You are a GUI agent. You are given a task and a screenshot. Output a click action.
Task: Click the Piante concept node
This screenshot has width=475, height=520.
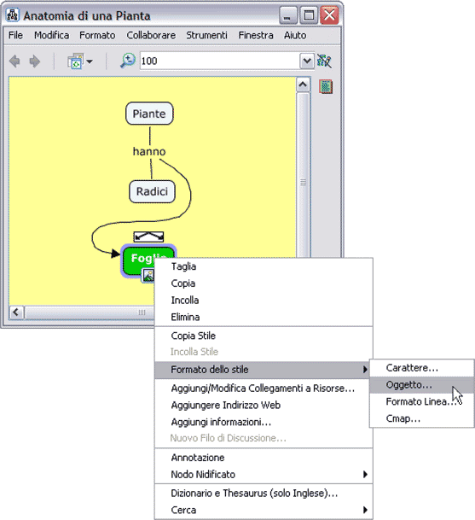[x=149, y=114]
